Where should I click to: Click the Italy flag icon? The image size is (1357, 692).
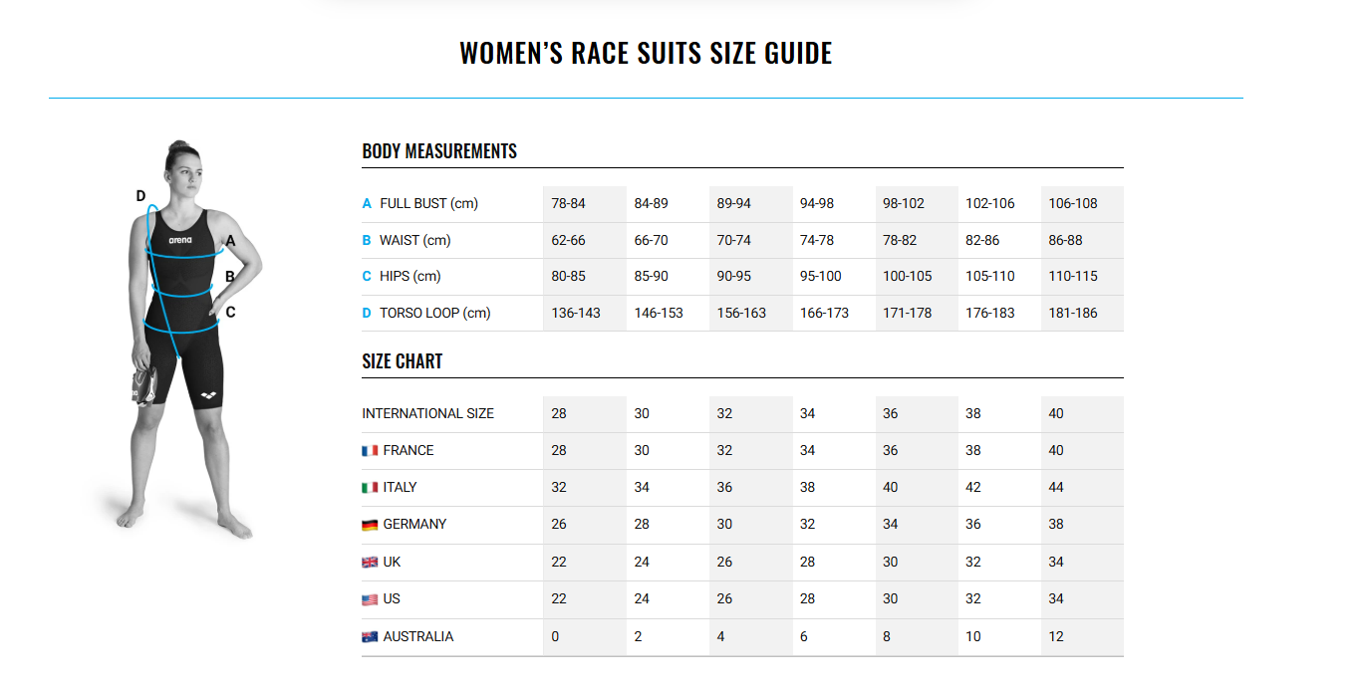pyautogui.click(x=370, y=488)
